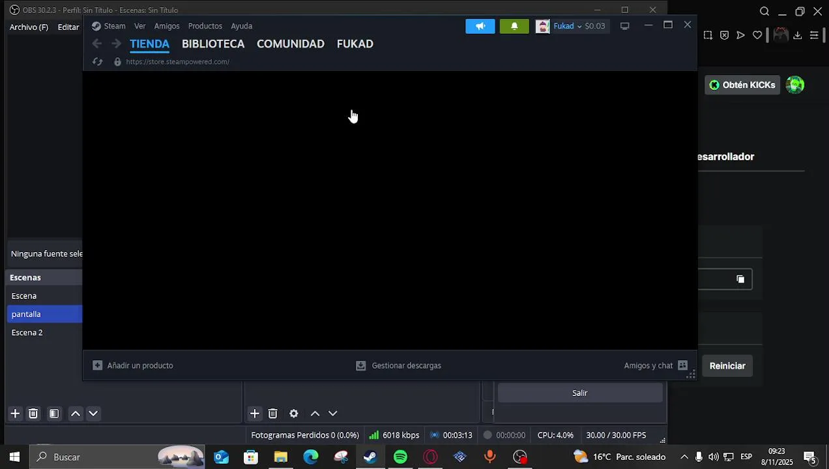Take a snapshot with the browser's capture icon
Image resolution: width=829 pixels, height=469 pixels.
tap(708, 35)
